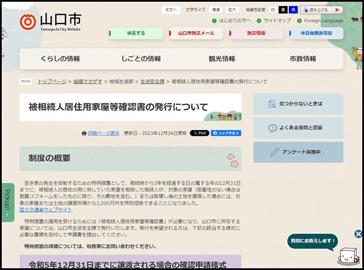Screen dimensions: 364x270
Task: Open the 観光情報 menu
Action: coord(222,59)
